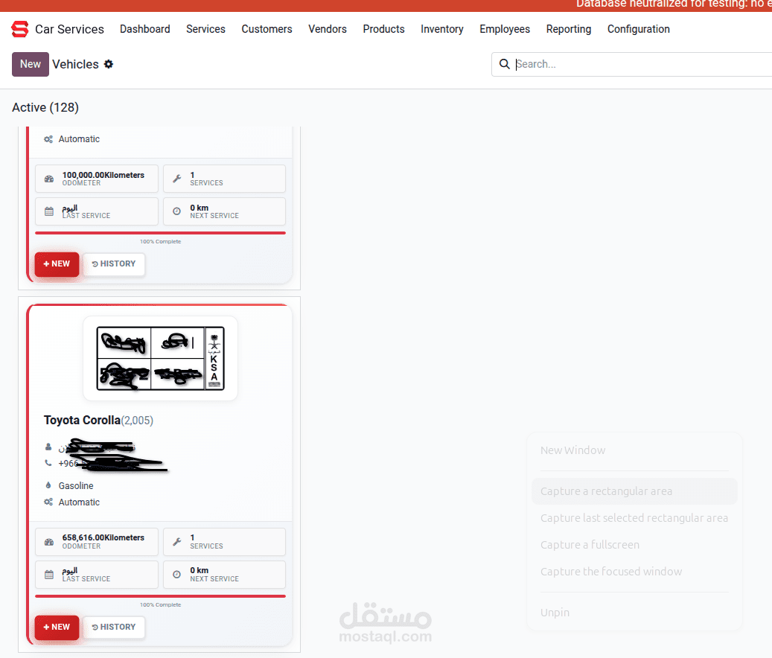Click wrench icon in first card Services box

click(x=176, y=179)
